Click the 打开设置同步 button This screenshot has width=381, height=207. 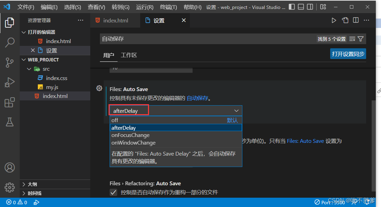(348, 53)
